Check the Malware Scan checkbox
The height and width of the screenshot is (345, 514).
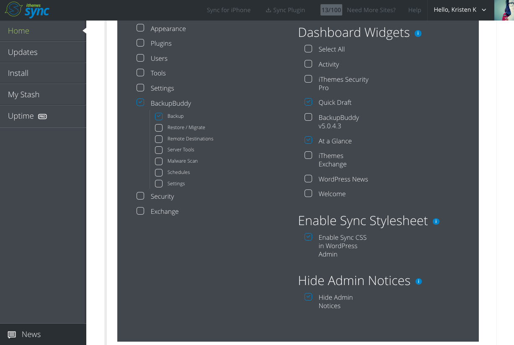[x=159, y=161]
